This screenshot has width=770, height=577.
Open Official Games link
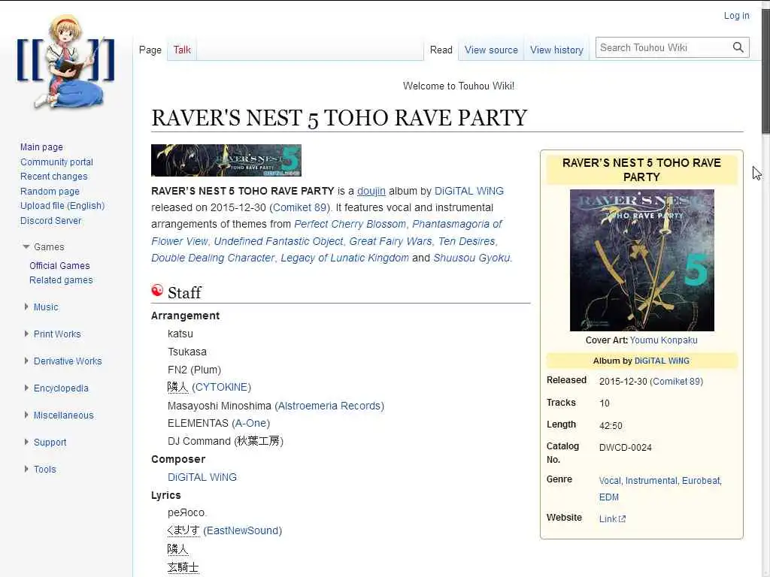[x=59, y=265]
